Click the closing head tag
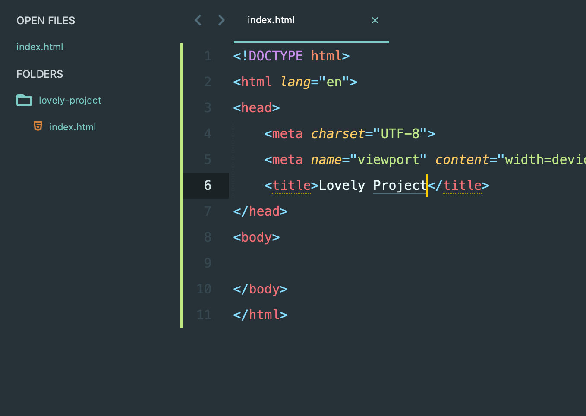This screenshot has width=586, height=416. tap(260, 211)
